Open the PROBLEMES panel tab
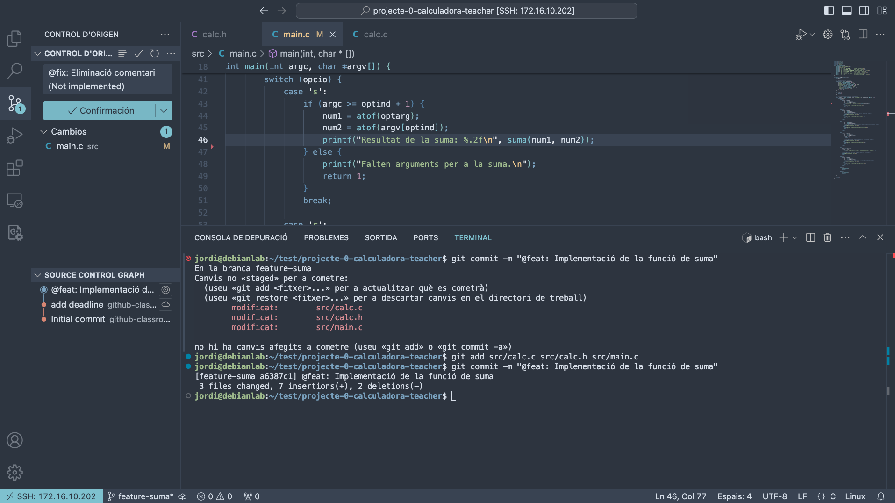 click(x=326, y=237)
